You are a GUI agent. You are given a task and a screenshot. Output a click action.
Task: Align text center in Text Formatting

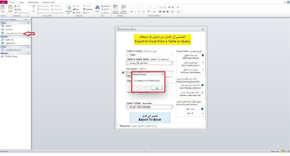pos(164,12)
